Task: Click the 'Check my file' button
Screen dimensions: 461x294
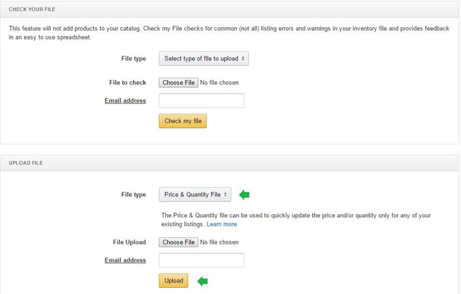Action: 183,121
